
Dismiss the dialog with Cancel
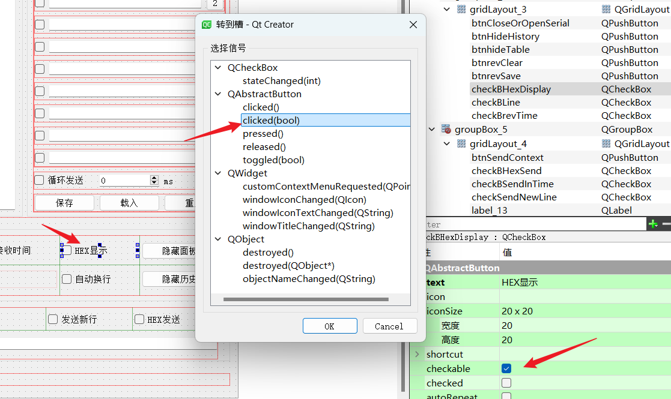[389, 326]
